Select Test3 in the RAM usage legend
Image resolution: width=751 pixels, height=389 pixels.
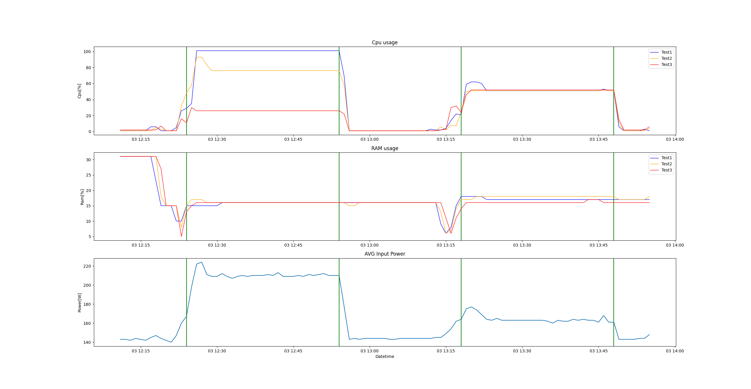tap(667, 170)
